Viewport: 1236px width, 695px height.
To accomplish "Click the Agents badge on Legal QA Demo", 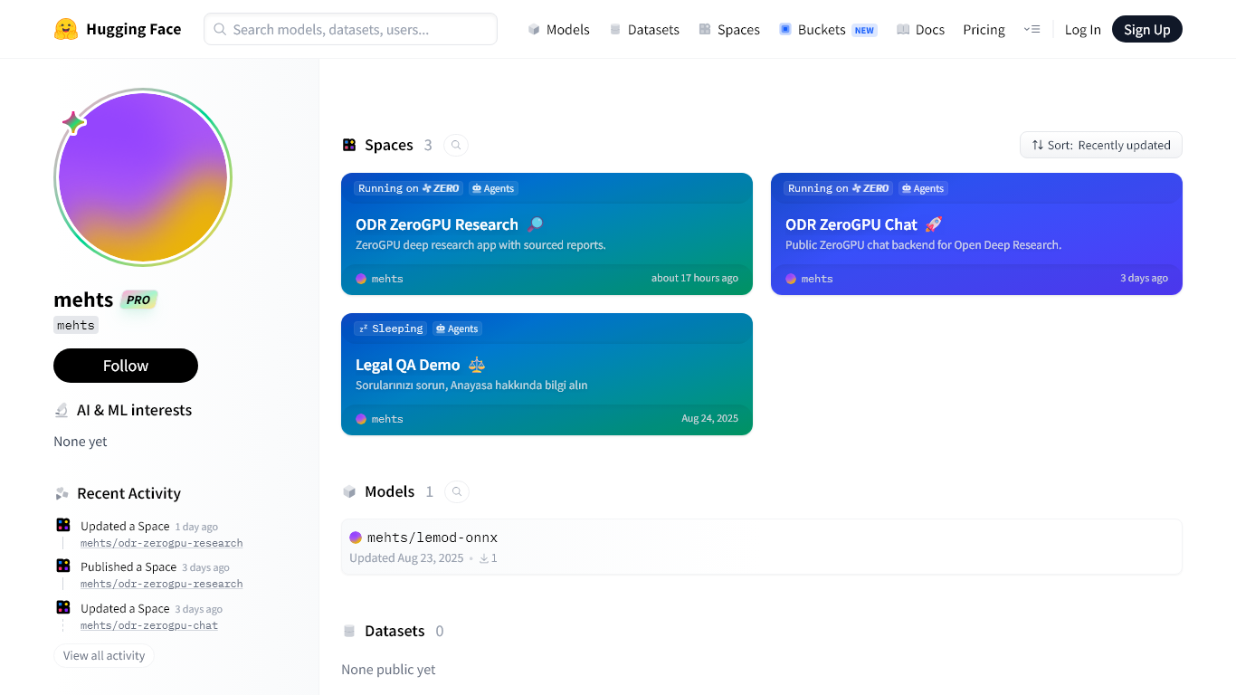I will (x=457, y=328).
